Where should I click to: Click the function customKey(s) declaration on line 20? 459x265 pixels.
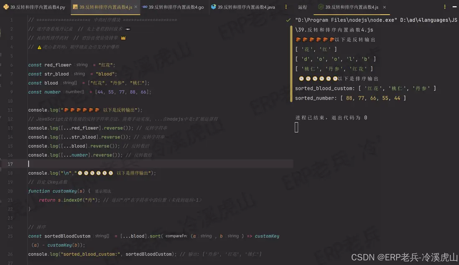[56, 191]
